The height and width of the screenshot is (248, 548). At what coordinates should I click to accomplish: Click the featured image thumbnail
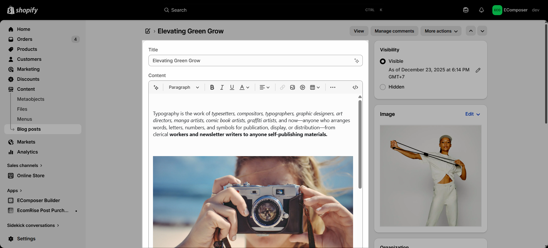click(x=431, y=176)
